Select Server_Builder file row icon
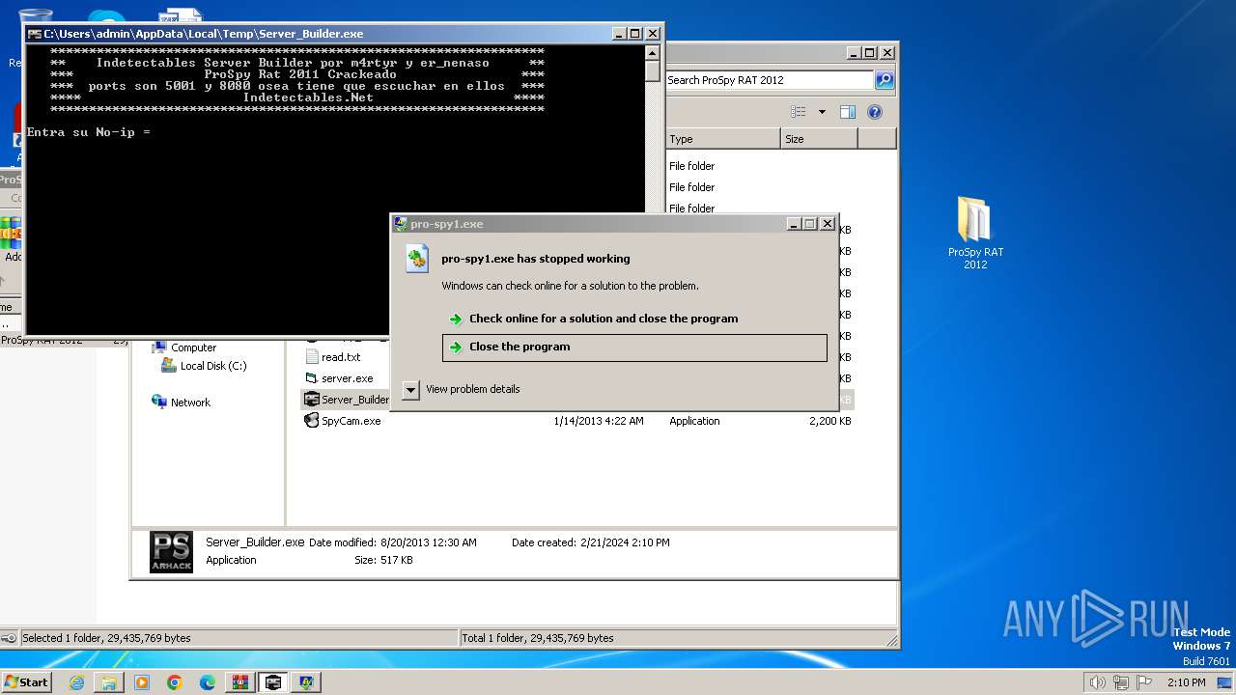Viewport: 1236px width, 695px height. 311,400
